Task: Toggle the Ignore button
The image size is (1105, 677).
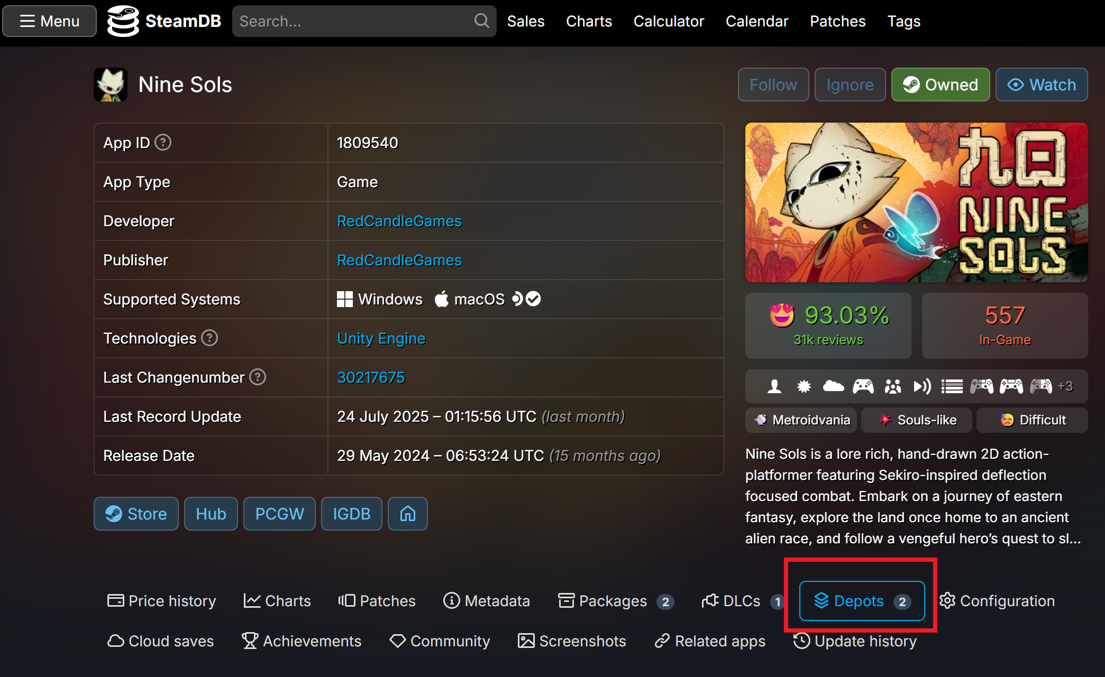Action: tap(850, 85)
